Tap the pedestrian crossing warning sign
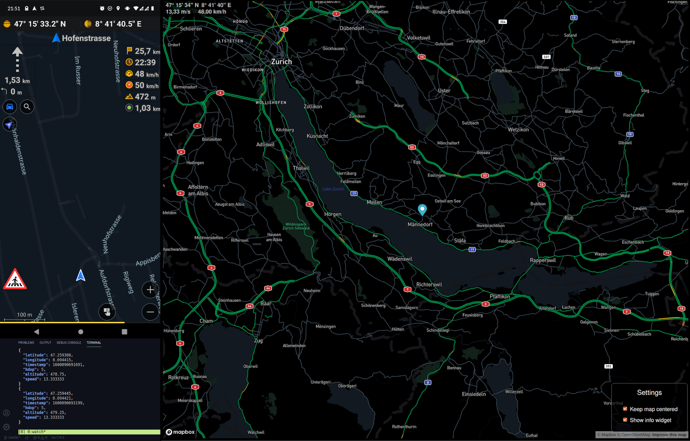The width and height of the screenshot is (690, 441). pos(15,279)
